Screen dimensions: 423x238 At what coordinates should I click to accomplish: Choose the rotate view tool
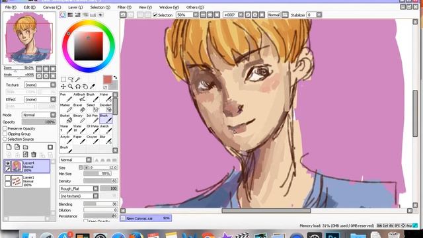click(78, 87)
